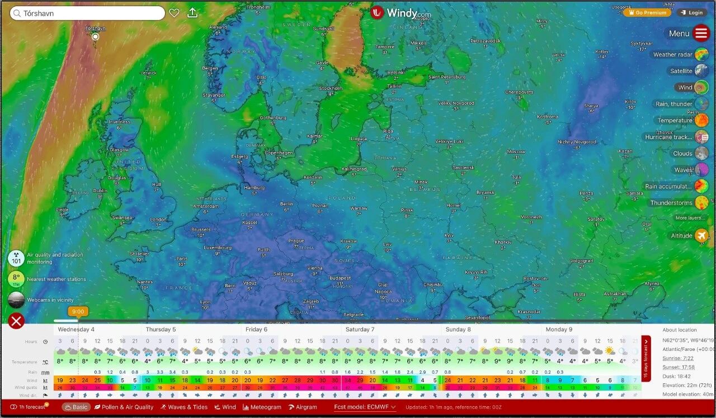The height and width of the screenshot is (418, 716).
Task: Select the Sunday 8 day header
Action: tap(458, 330)
